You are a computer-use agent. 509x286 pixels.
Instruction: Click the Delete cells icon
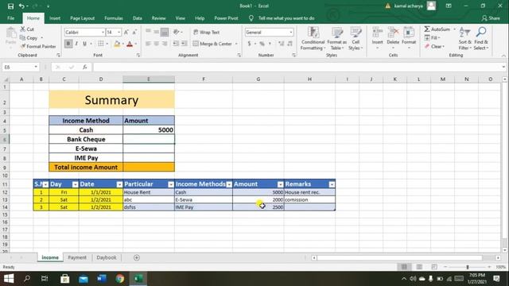click(393, 33)
